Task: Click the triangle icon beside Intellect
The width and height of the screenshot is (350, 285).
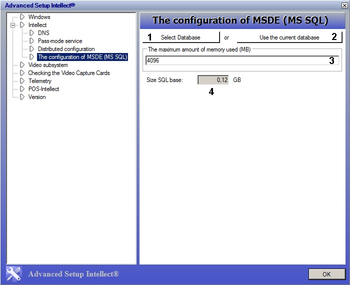Action: coord(22,25)
